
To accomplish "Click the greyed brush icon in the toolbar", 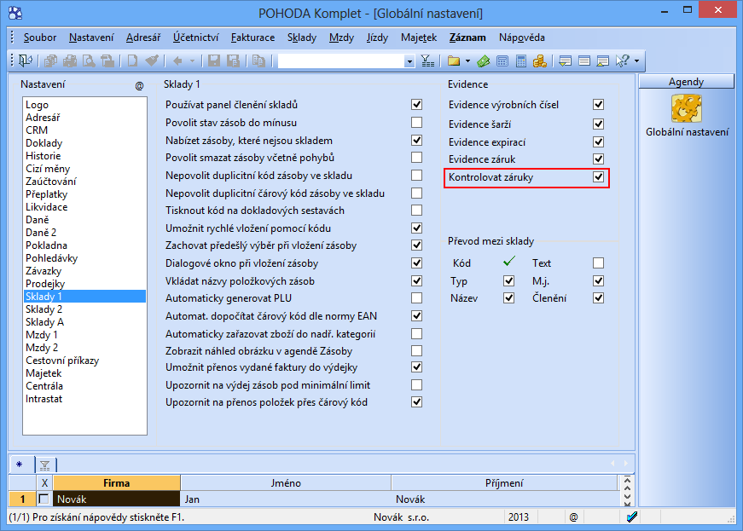I will 152,61.
